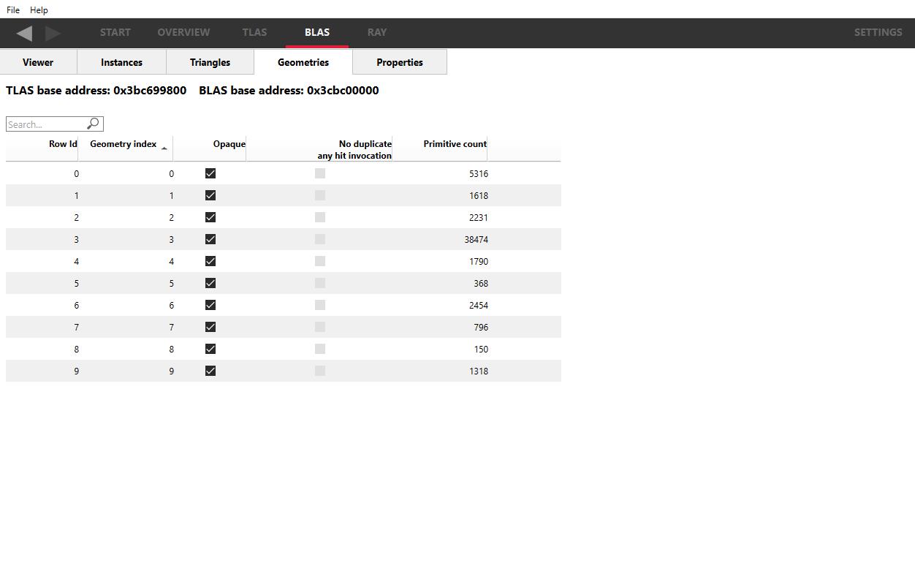Open the Properties tab
Viewport: 915px width, 566px height.
400,62
